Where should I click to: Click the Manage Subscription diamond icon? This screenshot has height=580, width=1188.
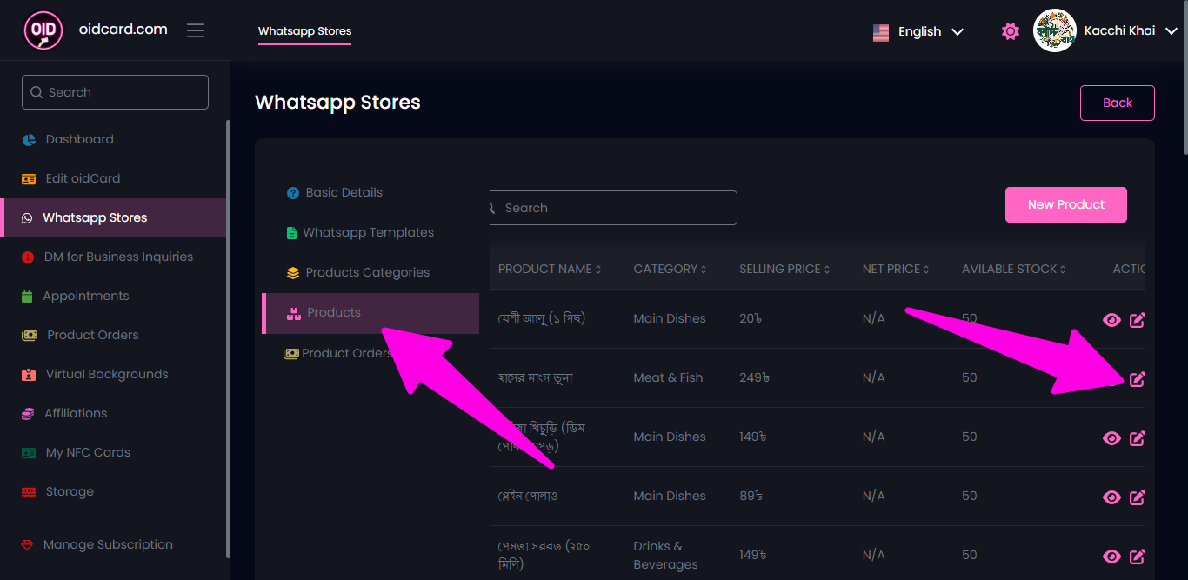(28, 545)
